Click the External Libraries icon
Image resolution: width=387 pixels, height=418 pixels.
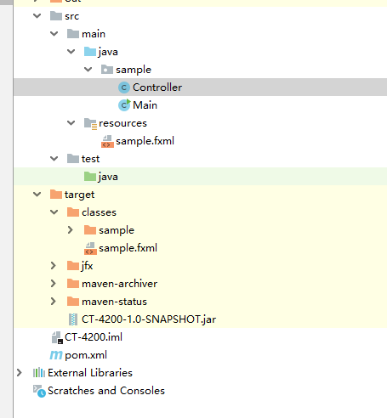(39, 373)
